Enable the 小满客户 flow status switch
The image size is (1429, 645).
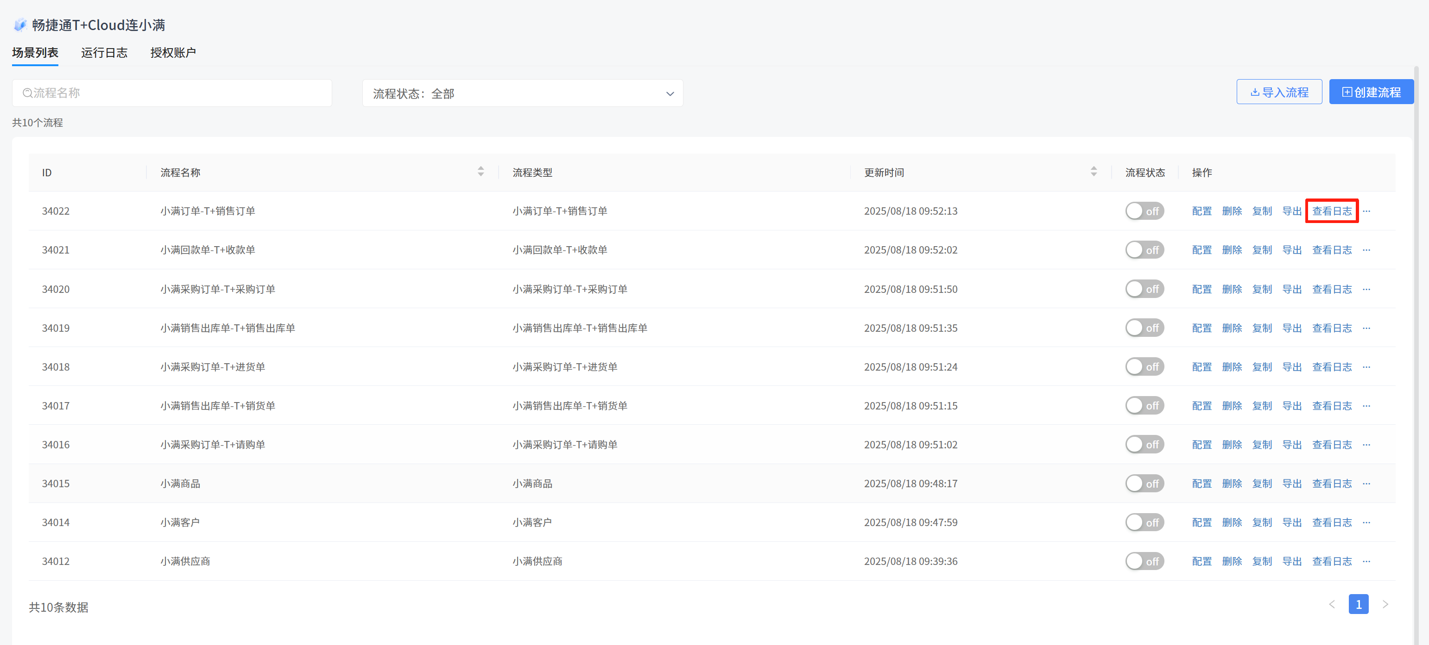pyautogui.click(x=1144, y=522)
